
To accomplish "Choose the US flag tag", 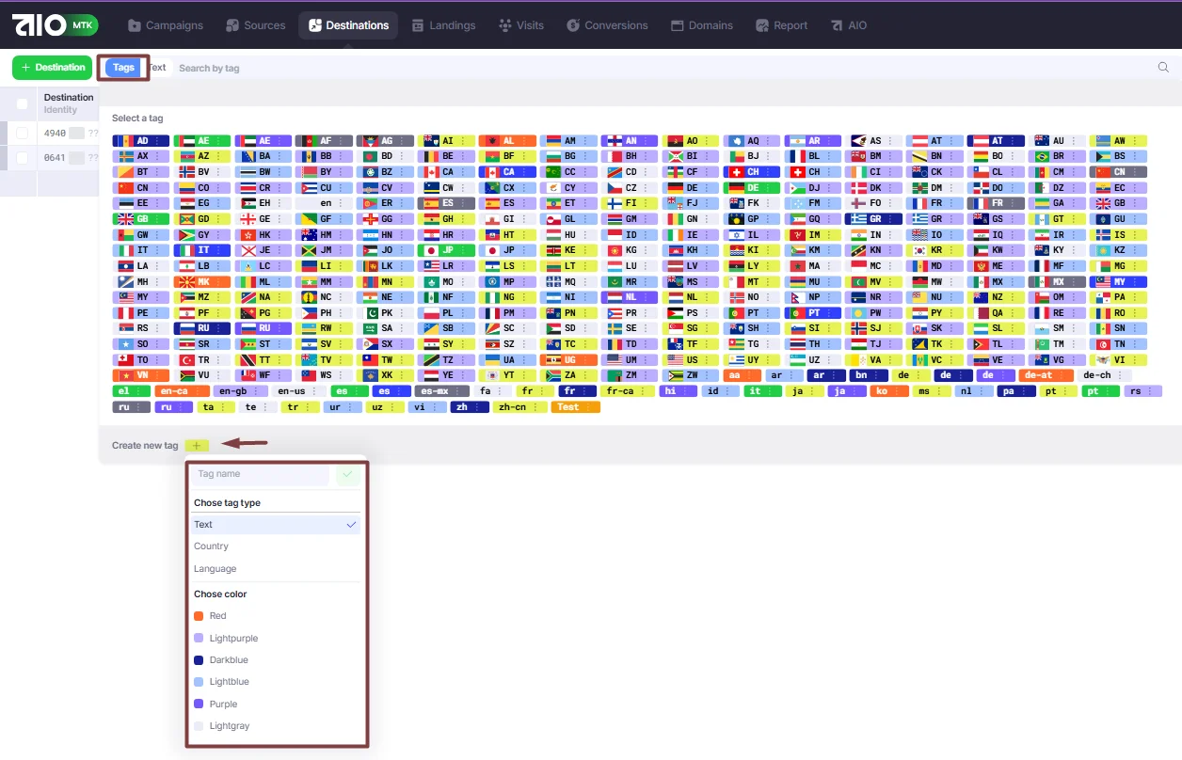I will (x=691, y=359).
